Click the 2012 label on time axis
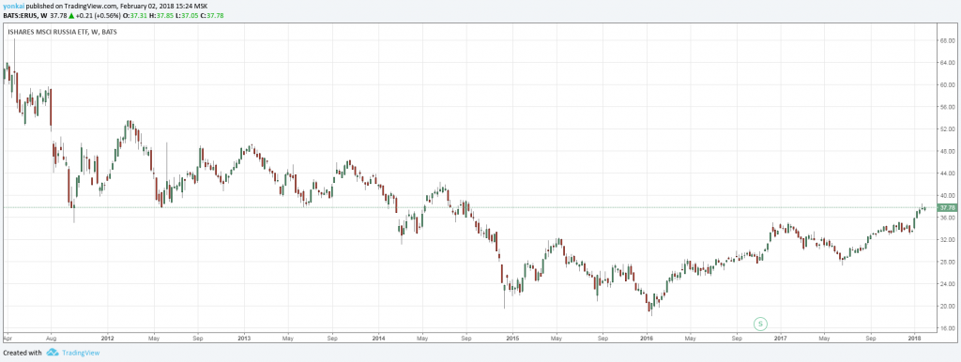Image resolution: width=961 pixels, height=362 pixels. (107, 338)
